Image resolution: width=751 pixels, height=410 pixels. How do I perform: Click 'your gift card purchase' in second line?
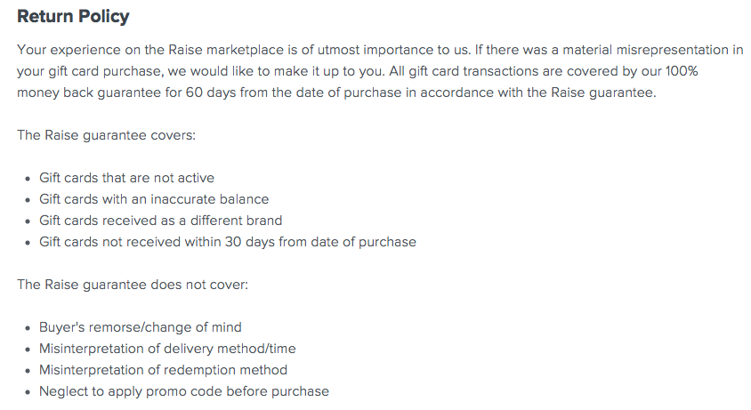[x=90, y=71]
